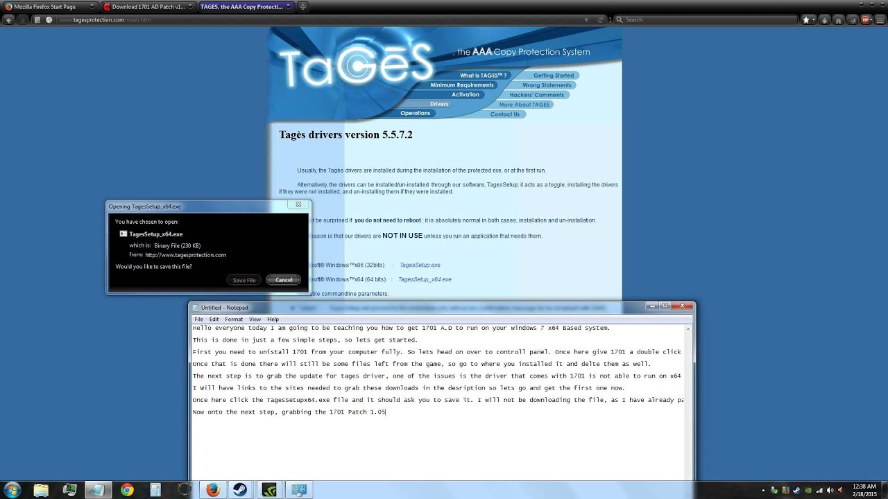Image resolution: width=888 pixels, height=499 pixels.
Task: Go back with the Firefox back arrow
Action: coord(9,19)
